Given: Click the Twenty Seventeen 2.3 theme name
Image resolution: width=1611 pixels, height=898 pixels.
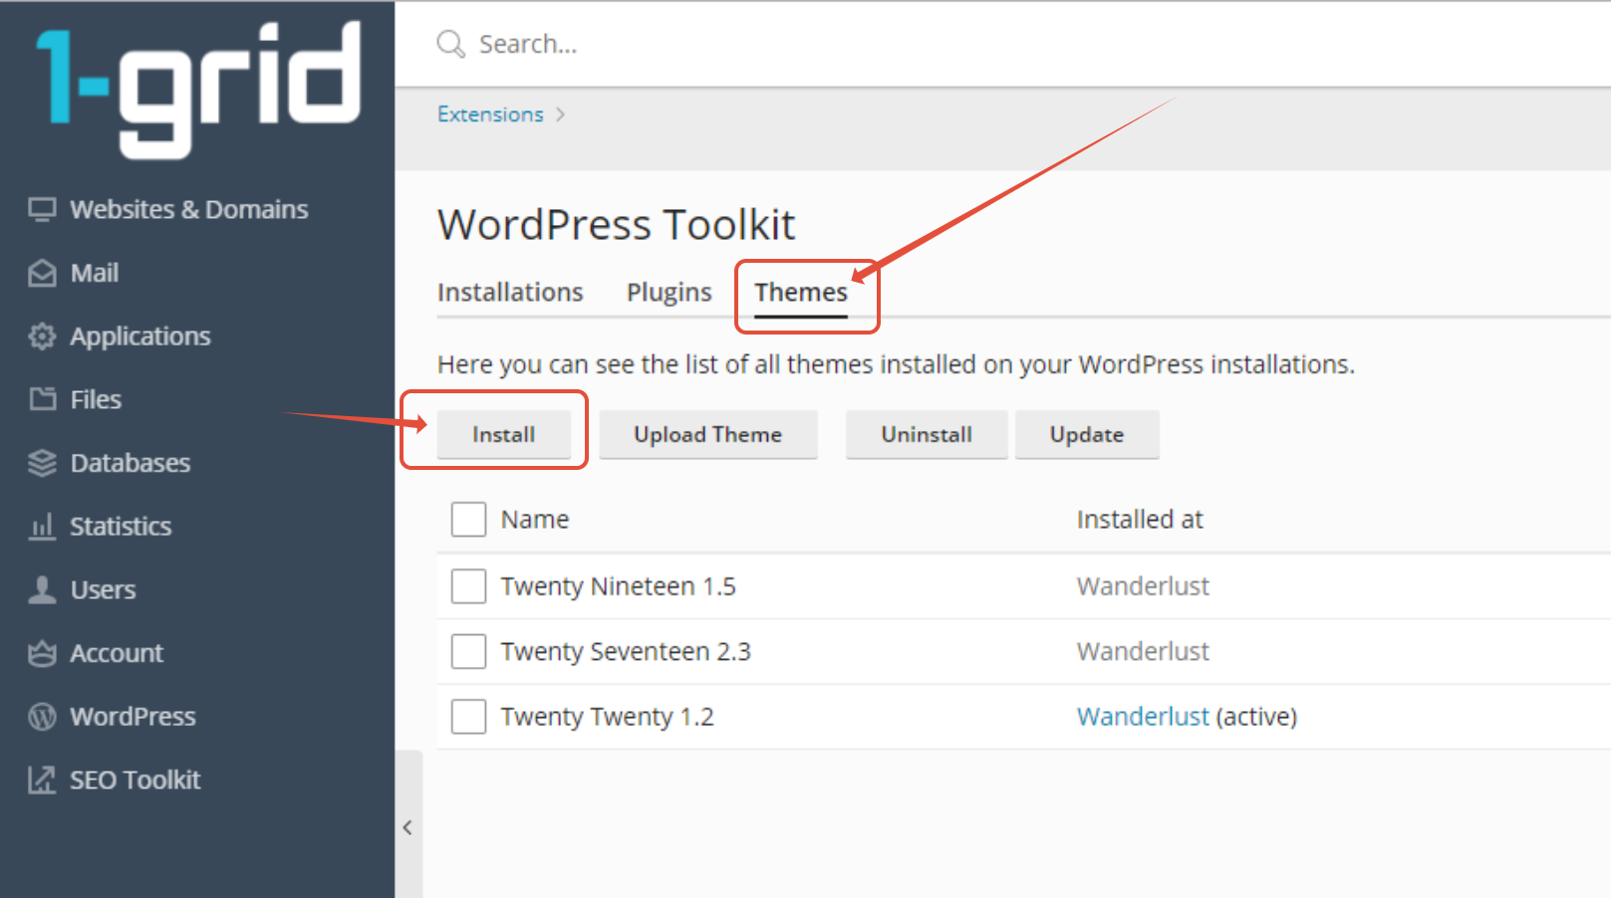Looking at the screenshot, I should (x=626, y=652).
